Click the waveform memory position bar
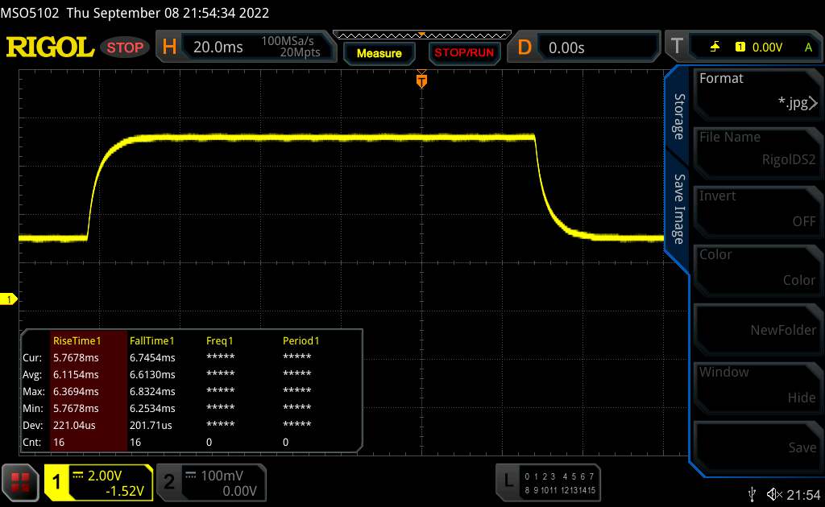 (422, 35)
